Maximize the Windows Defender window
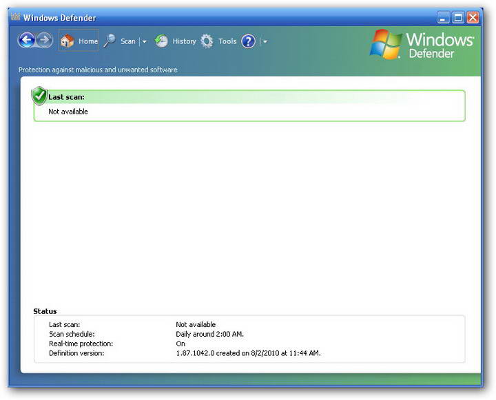This screenshot has height=400, width=496. (458, 17)
